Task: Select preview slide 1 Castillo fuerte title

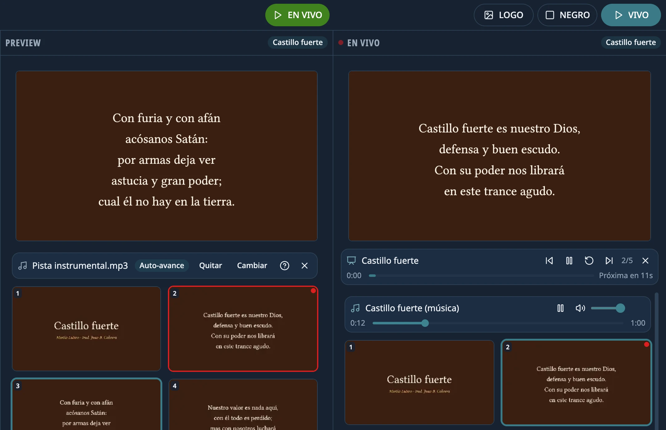Action: 86,329
